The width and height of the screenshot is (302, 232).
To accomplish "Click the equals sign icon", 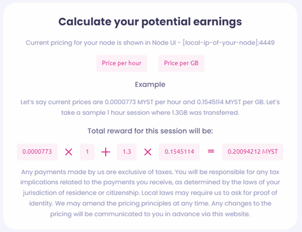I will (x=211, y=151).
